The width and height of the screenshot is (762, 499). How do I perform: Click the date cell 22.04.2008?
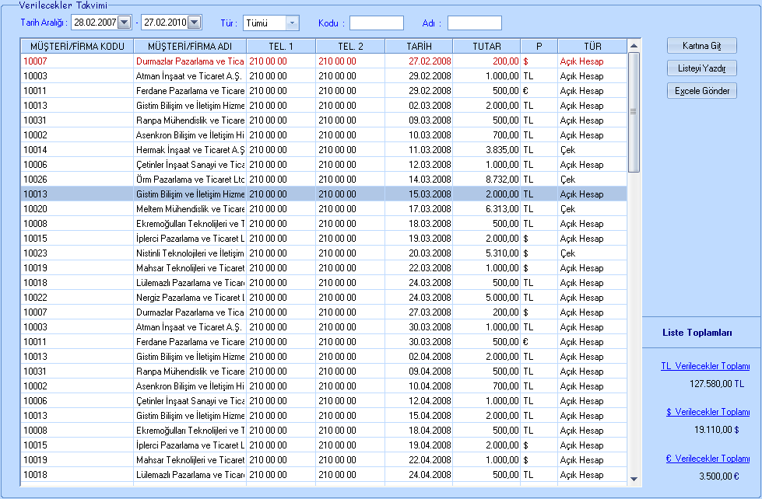419,459
